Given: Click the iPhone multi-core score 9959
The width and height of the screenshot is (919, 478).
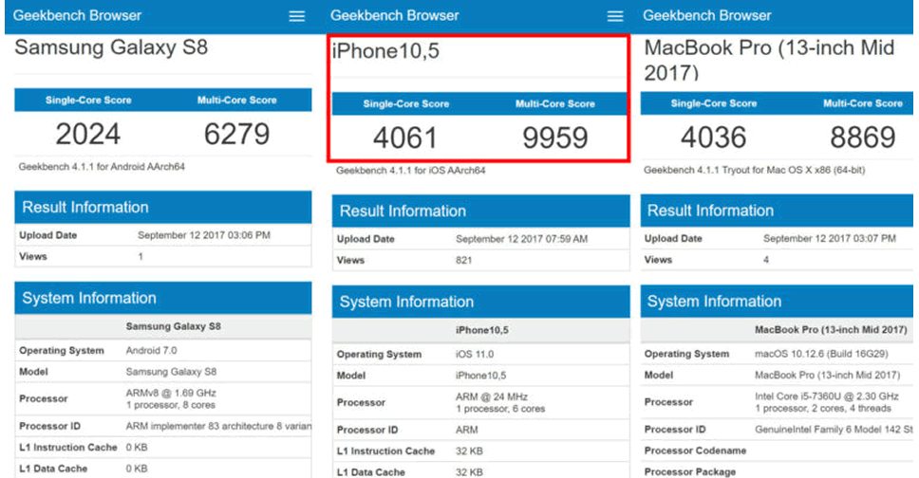Looking at the screenshot, I should coord(555,138).
